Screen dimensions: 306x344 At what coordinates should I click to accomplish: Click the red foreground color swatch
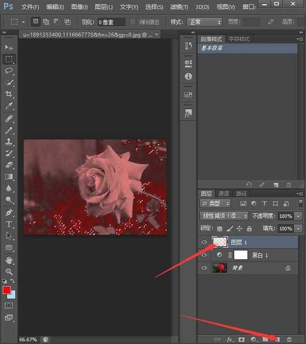pos(7,290)
